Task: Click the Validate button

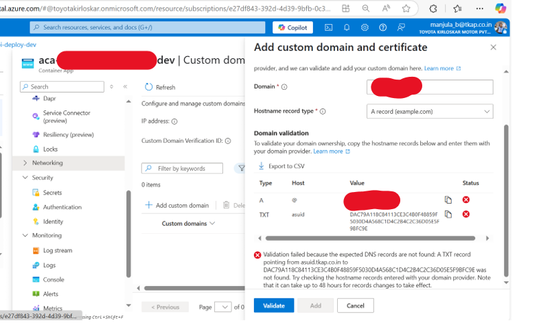Action: click(274, 305)
